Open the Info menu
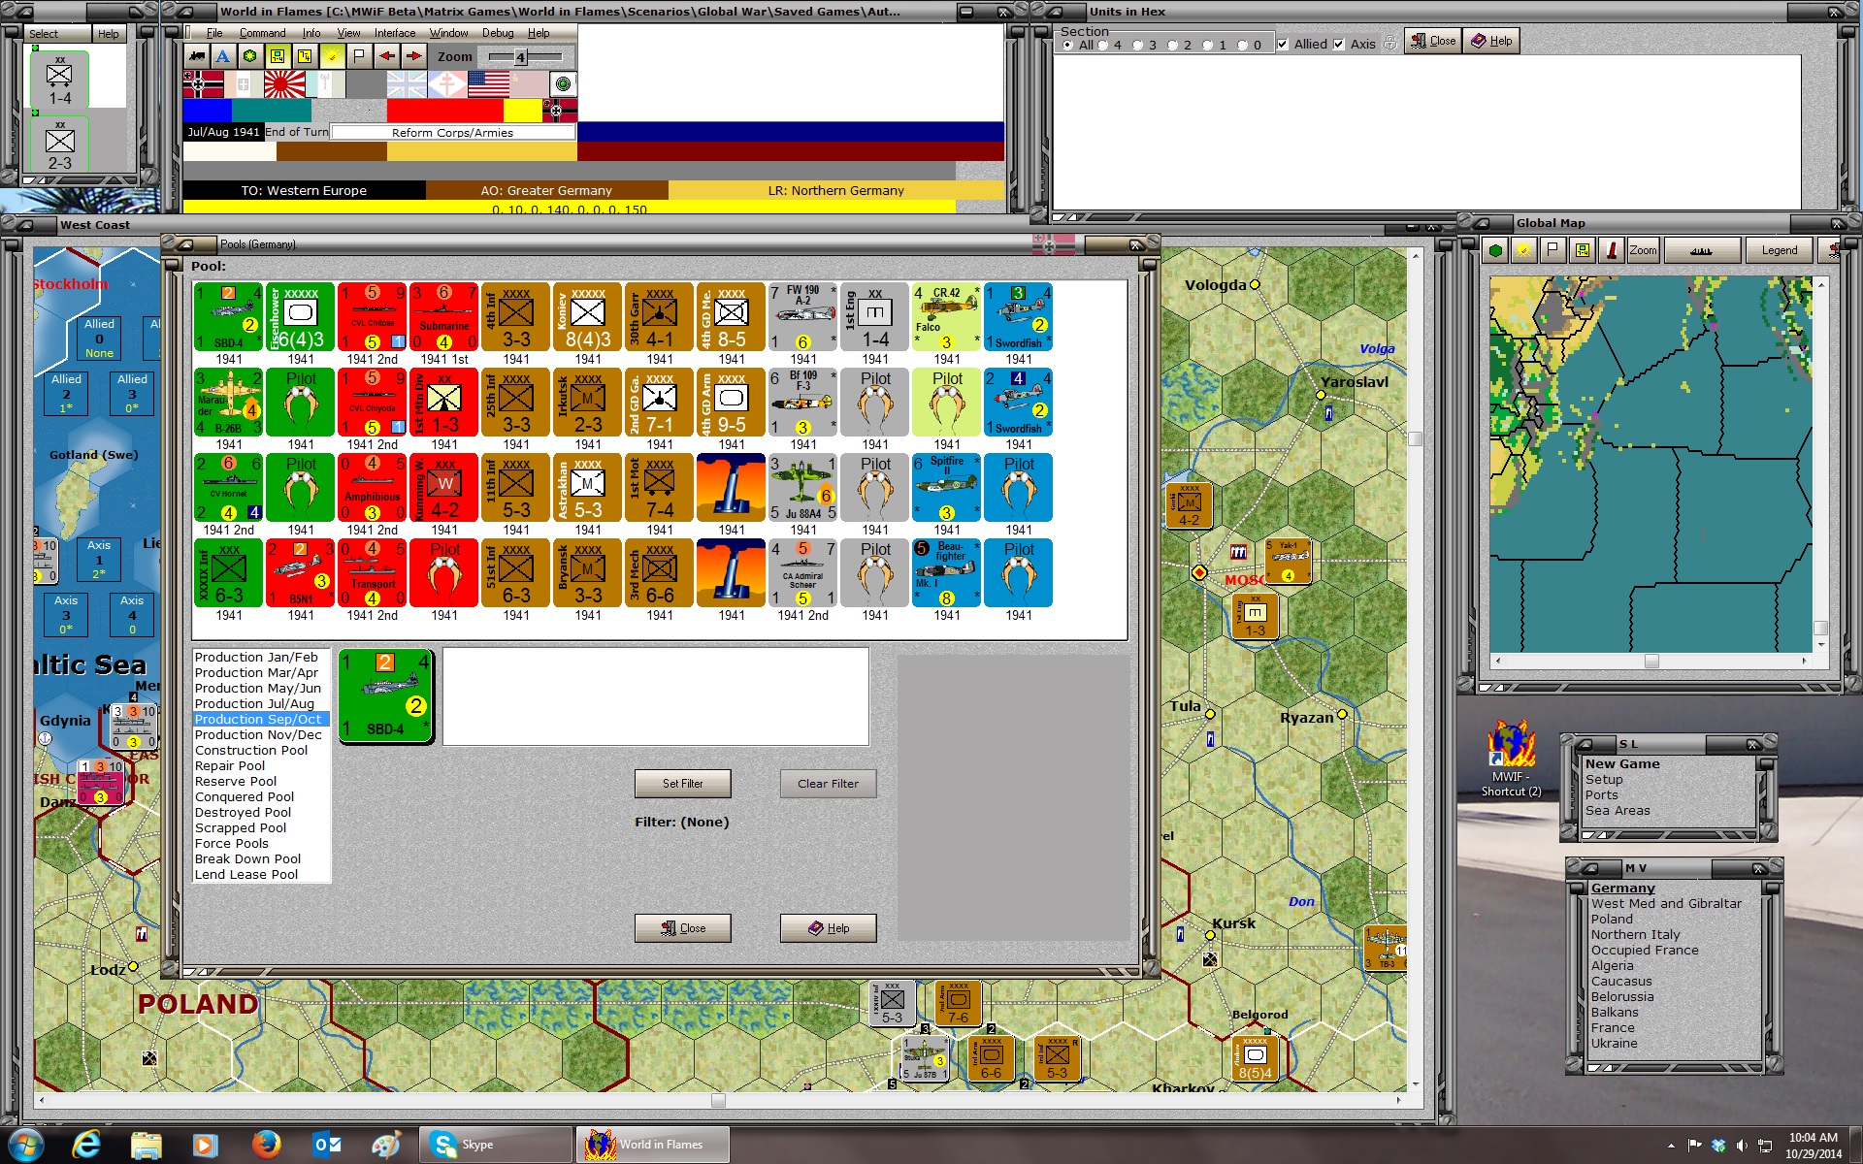Screen dimensions: 1863x1164 pyautogui.click(x=310, y=33)
